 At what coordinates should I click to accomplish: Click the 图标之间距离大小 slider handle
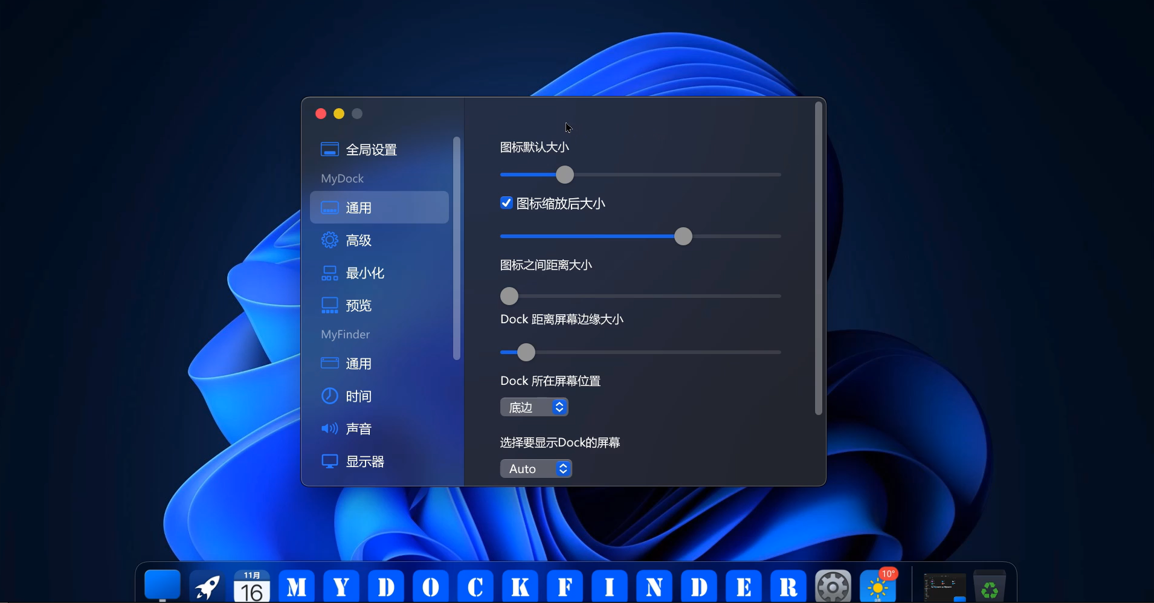pyautogui.click(x=509, y=296)
